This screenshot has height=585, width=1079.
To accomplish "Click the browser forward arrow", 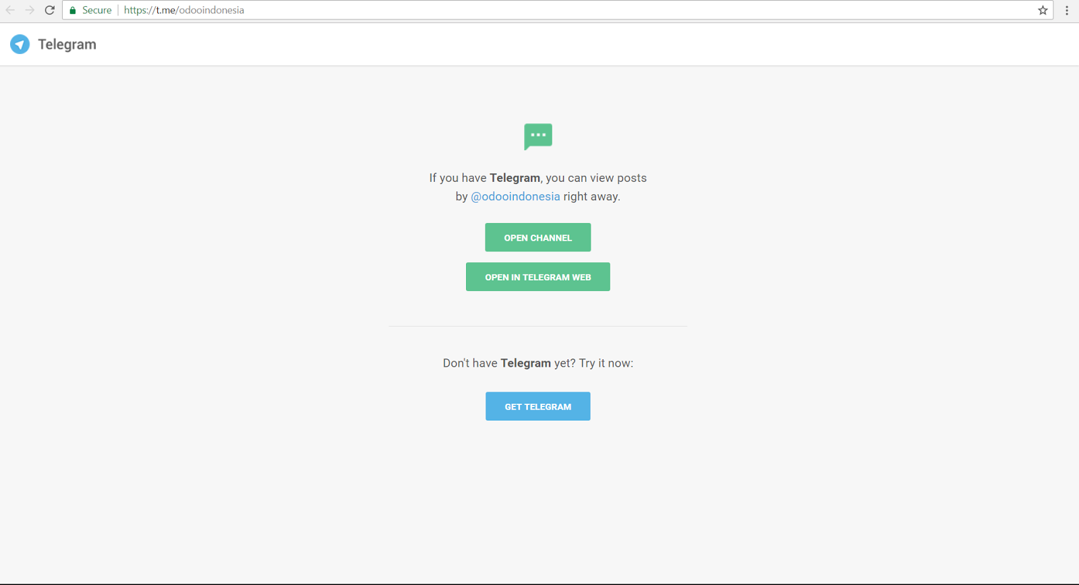I will 30,10.
